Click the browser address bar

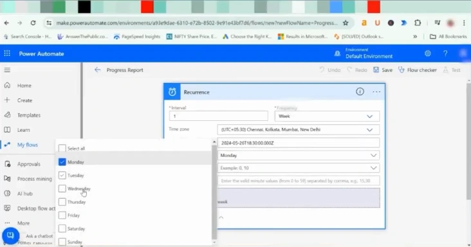point(196,23)
